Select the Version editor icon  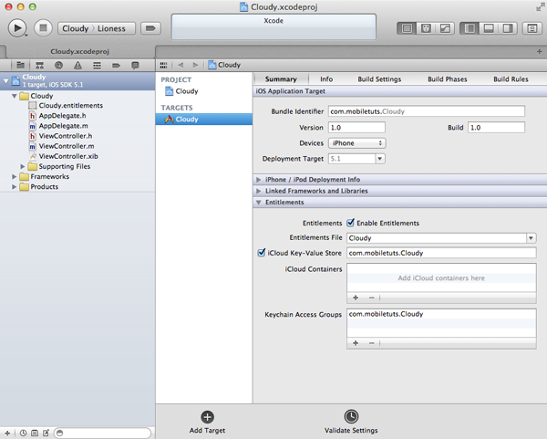point(445,28)
